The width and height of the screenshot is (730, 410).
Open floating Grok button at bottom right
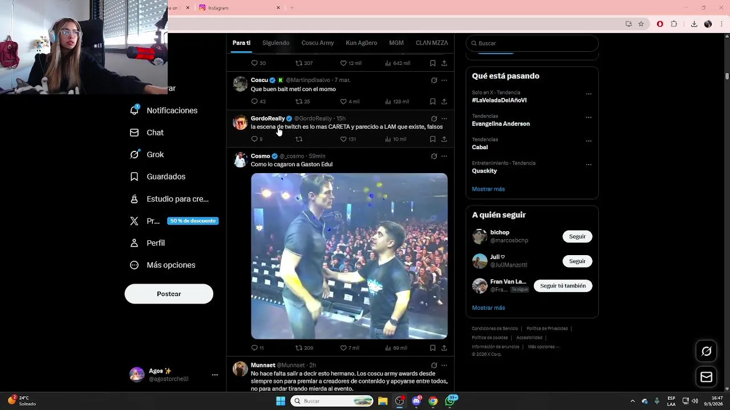tap(706, 351)
